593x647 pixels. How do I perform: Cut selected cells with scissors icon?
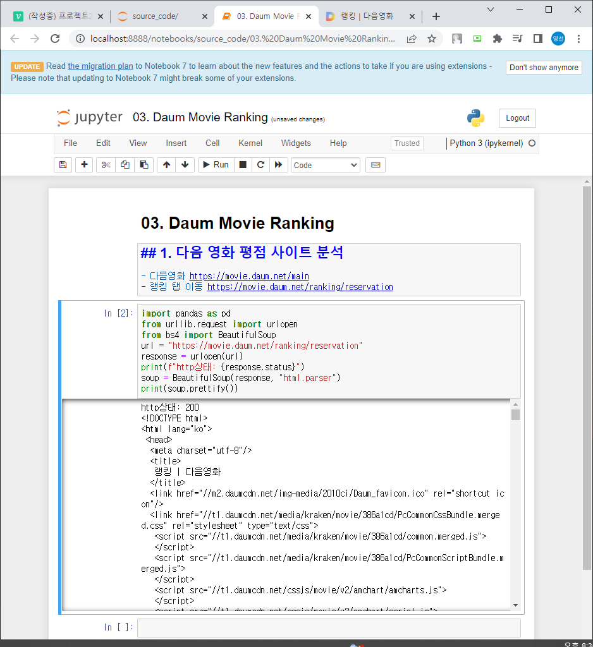106,165
